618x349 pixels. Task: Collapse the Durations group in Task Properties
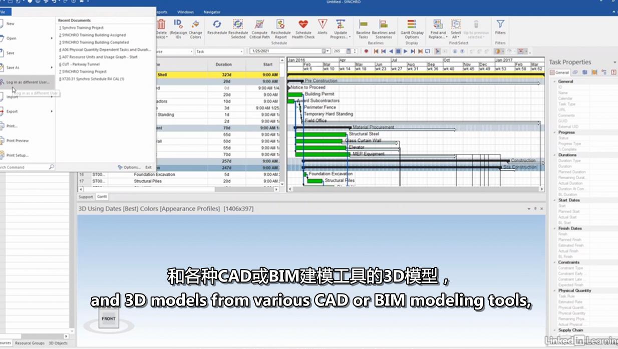555,155
